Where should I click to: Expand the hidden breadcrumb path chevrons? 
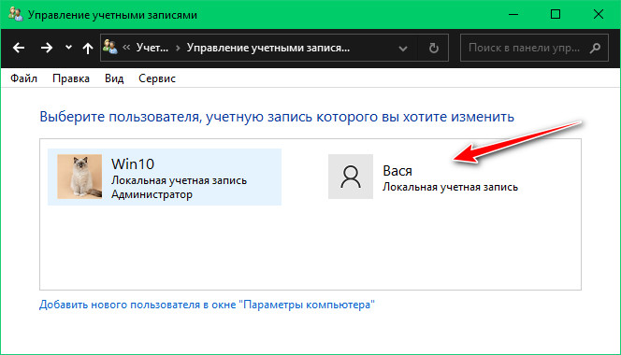126,48
